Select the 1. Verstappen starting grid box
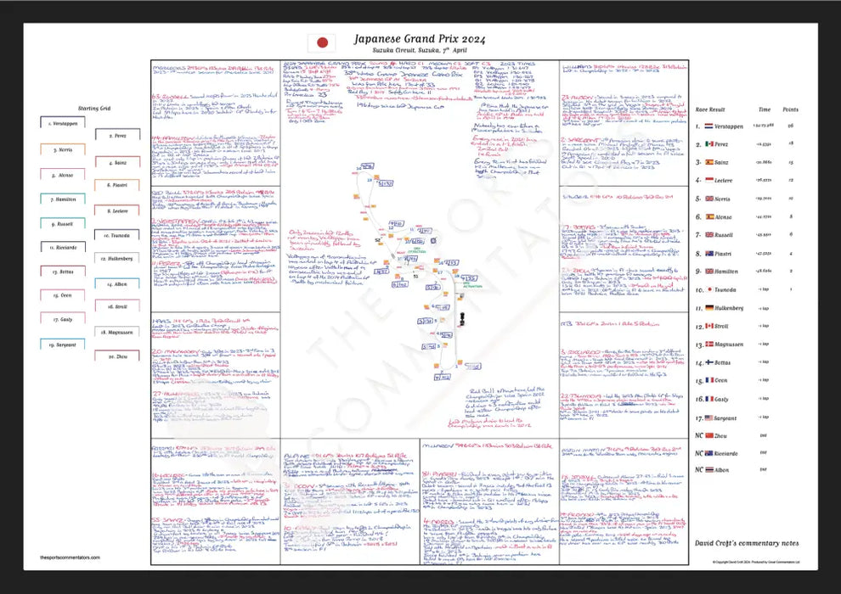Image resolution: width=841 pixels, height=594 pixels. coord(64,122)
